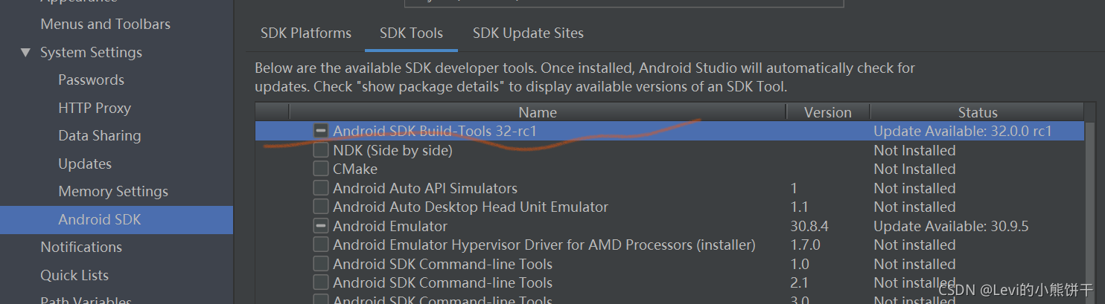Sort table by the Name column header

tap(538, 112)
